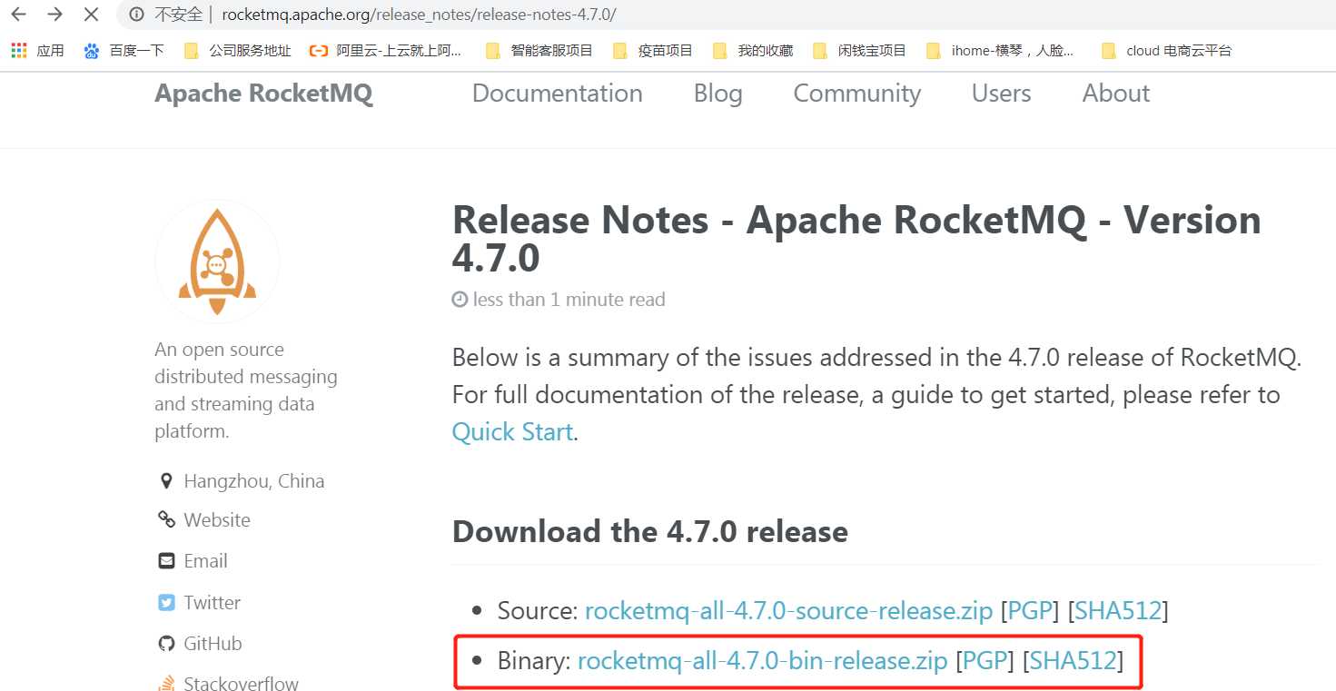Open the 阿里云 bookmark
This screenshot has width=1336, height=691.
pos(385,51)
